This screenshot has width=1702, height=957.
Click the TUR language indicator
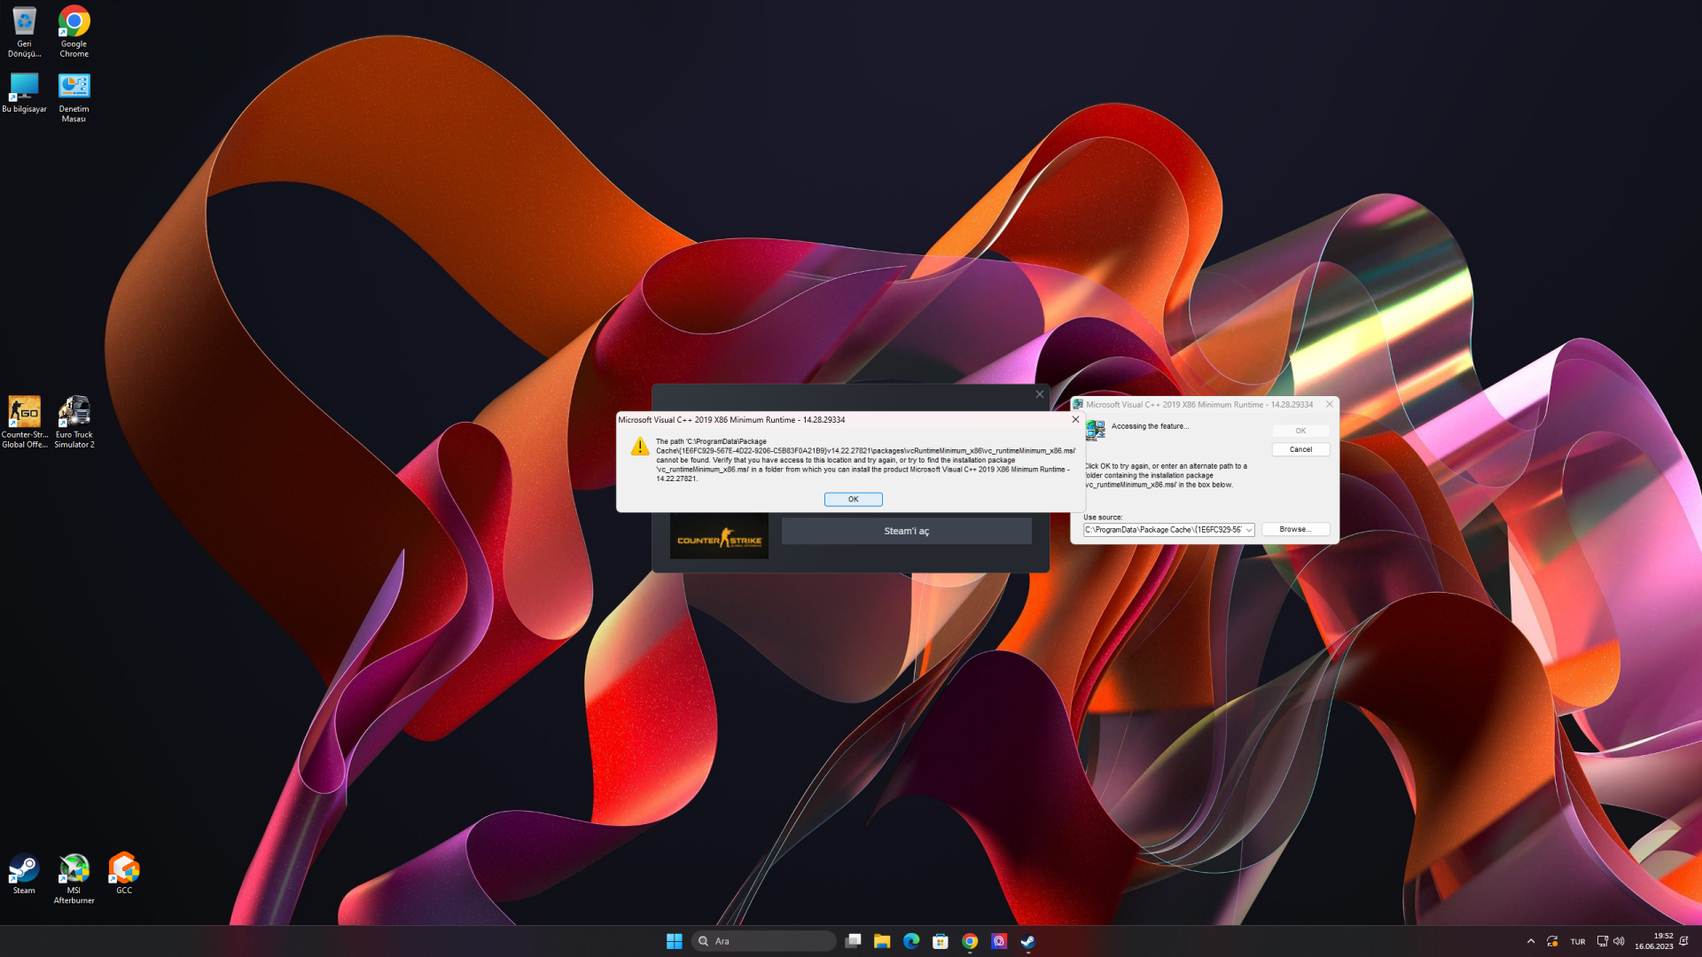[1578, 941]
